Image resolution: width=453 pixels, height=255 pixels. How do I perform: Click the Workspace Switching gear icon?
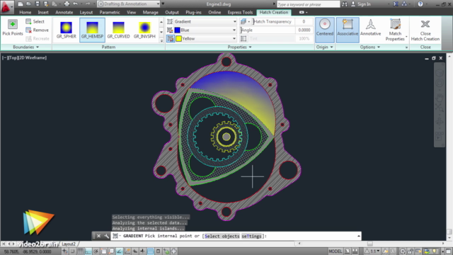coord(403,251)
